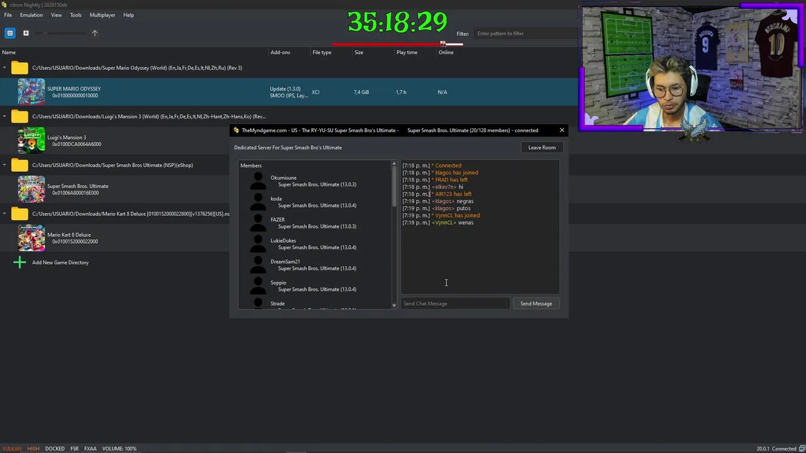Open the Help menu
The image size is (806, 453).
pos(128,15)
